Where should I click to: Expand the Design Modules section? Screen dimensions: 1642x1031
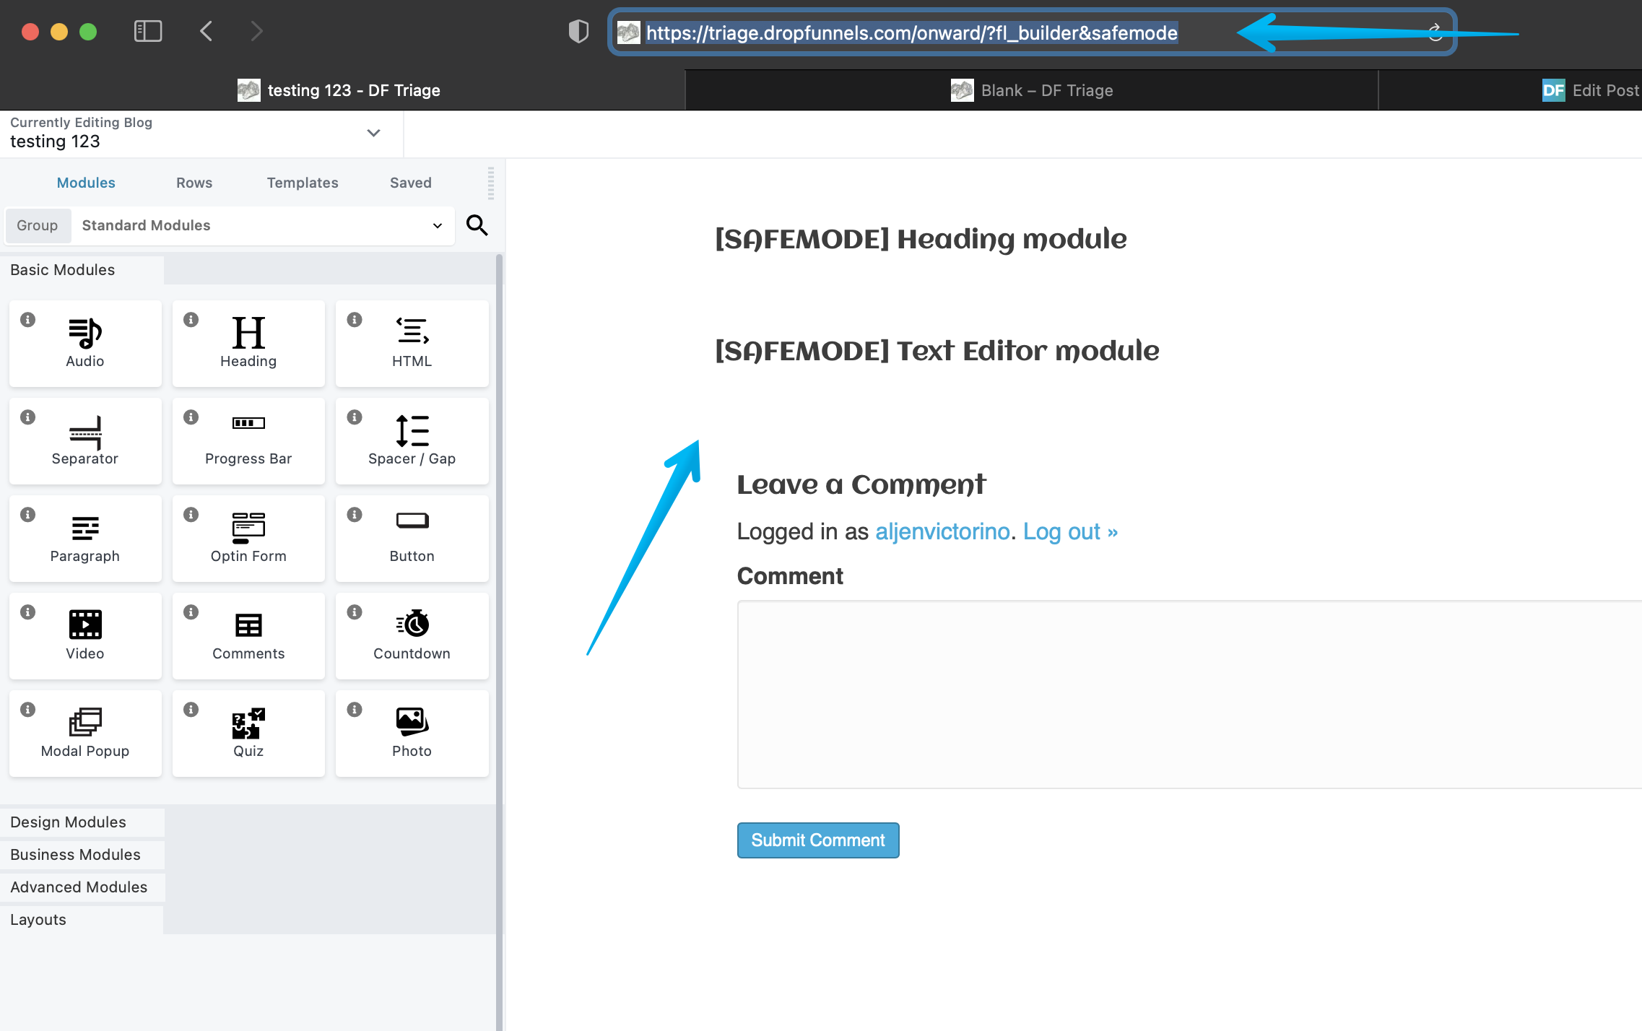pos(66,821)
